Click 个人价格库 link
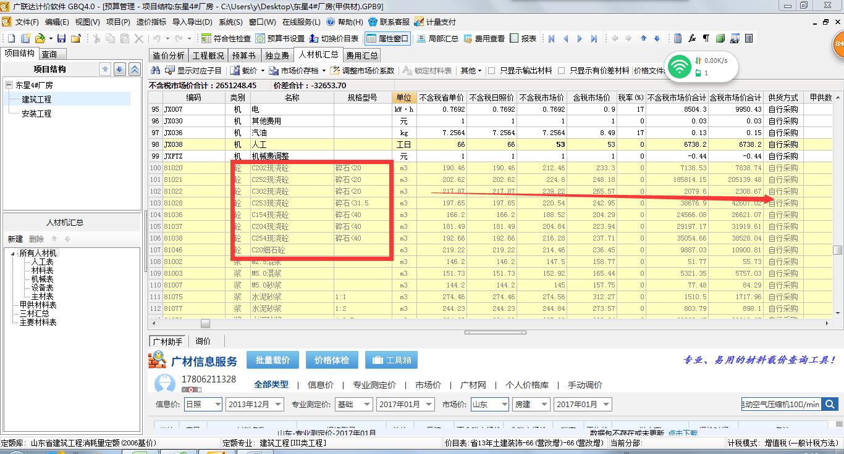This screenshot has width=844, height=454. click(527, 385)
